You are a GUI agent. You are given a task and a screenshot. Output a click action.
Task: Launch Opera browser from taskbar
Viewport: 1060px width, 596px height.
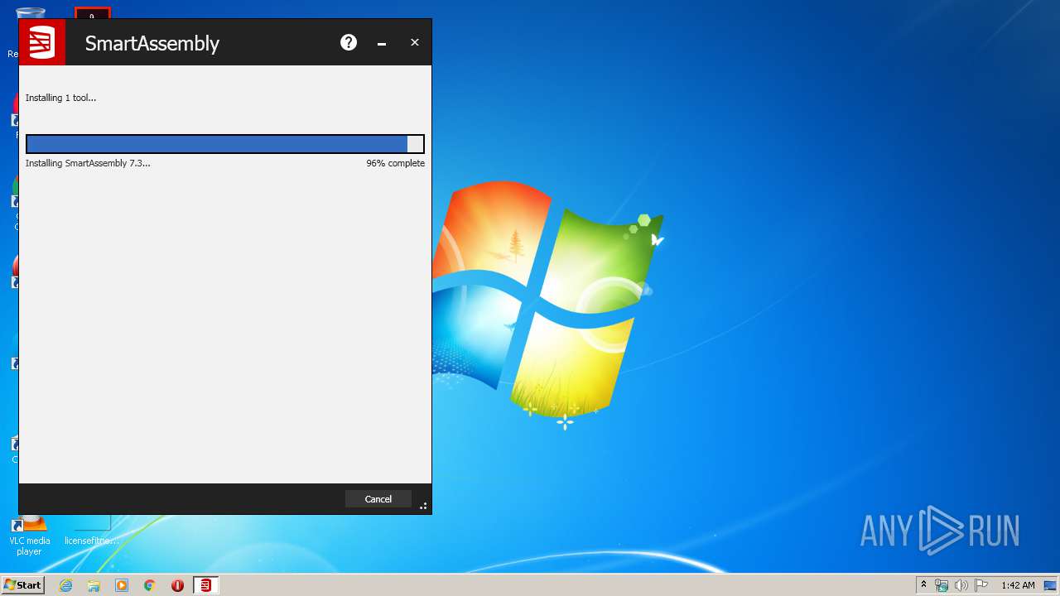pyautogui.click(x=177, y=585)
